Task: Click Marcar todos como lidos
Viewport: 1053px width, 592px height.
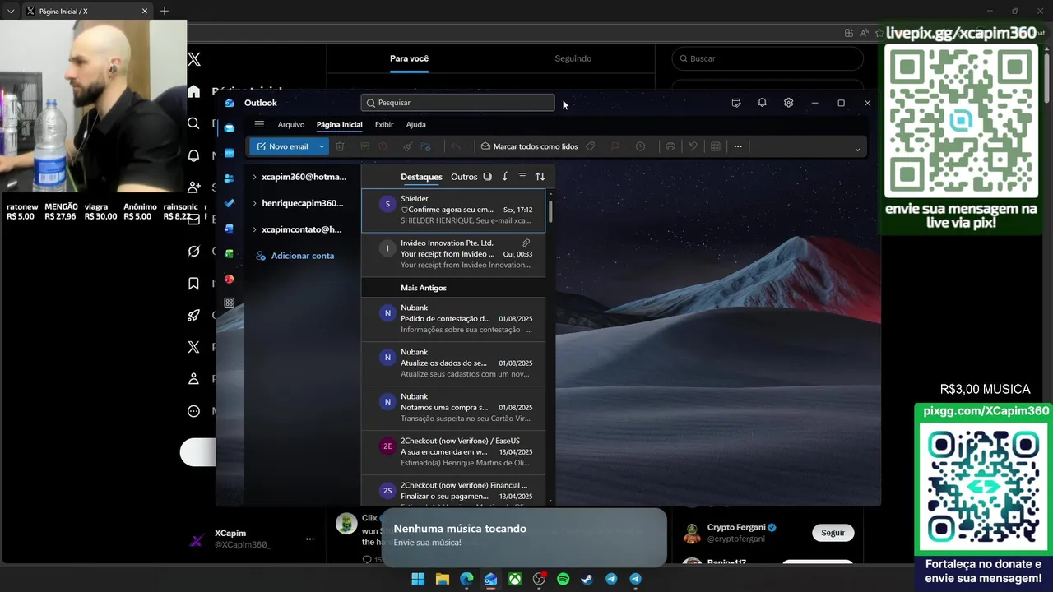Action: 529,146
